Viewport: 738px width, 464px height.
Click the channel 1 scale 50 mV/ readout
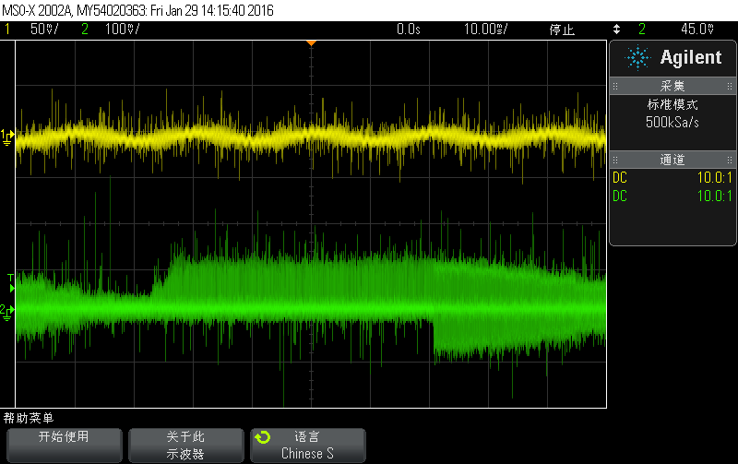pyautogui.click(x=44, y=30)
